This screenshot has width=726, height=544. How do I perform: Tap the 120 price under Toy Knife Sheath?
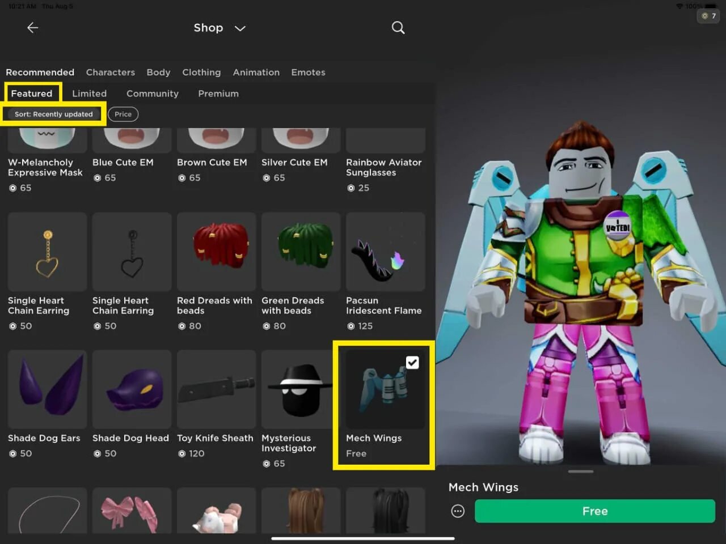(192, 454)
